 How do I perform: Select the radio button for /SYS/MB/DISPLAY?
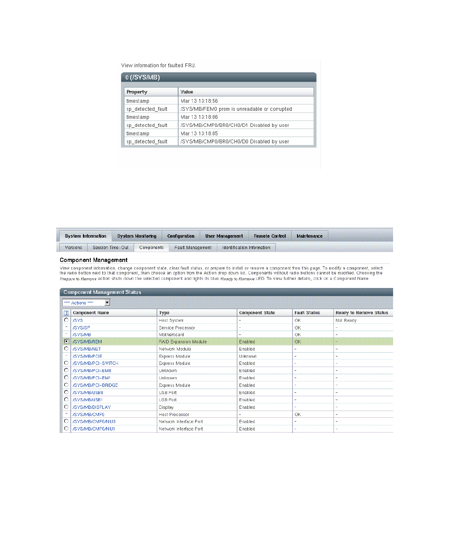tap(66, 407)
